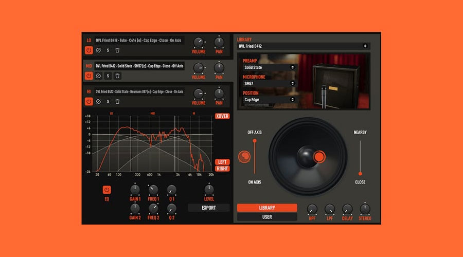
Task: Toggle power for the LO band
Action: (88, 50)
